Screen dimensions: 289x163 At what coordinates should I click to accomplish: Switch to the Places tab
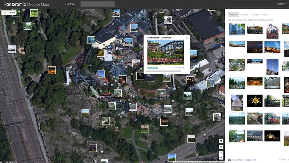click(255, 14)
